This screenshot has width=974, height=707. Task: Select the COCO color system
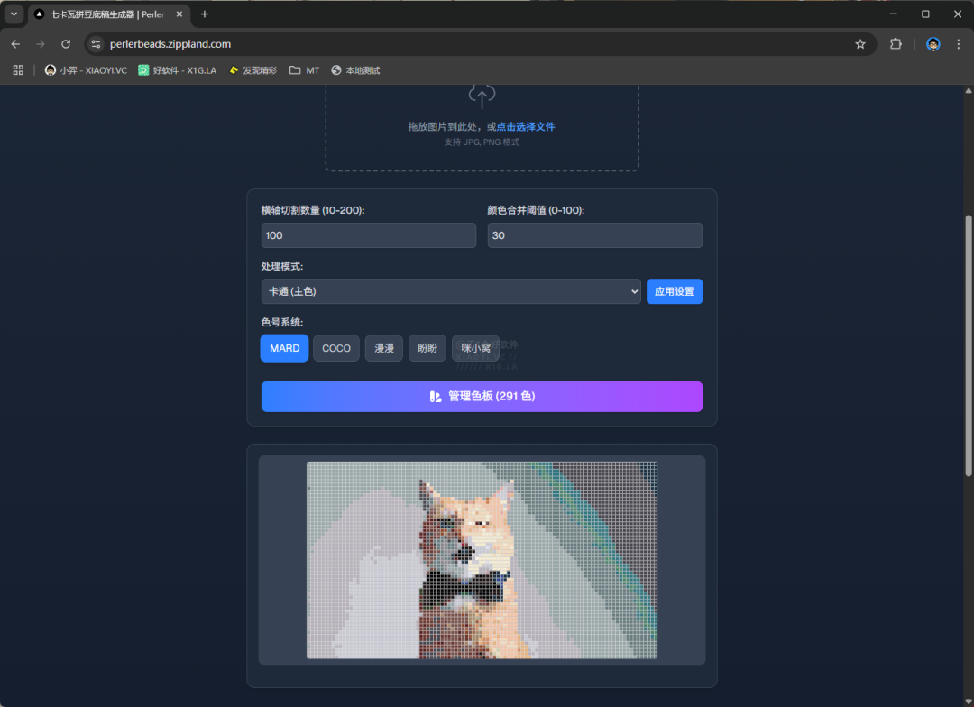(336, 348)
